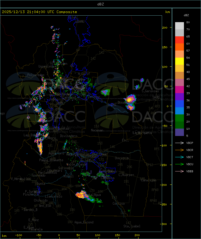The width and height of the screenshot is (201, 239).
Task: Click the km label at top right
Action: [167, 12]
